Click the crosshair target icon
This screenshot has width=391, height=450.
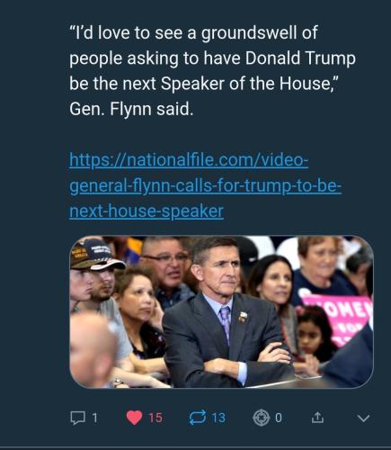(x=261, y=418)
